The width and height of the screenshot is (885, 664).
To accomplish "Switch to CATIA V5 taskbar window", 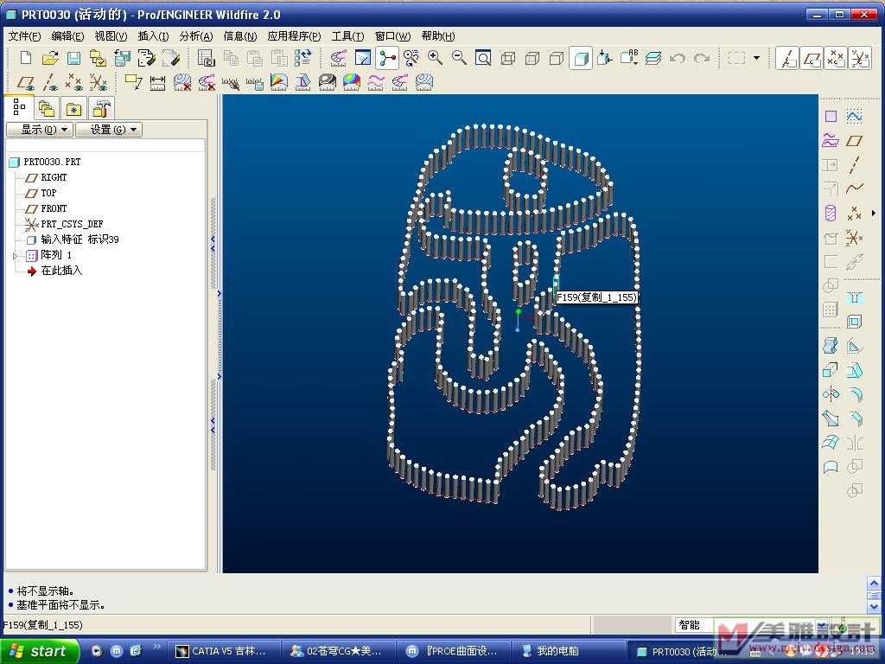I will pyautogui.click(x=224, y=651).
